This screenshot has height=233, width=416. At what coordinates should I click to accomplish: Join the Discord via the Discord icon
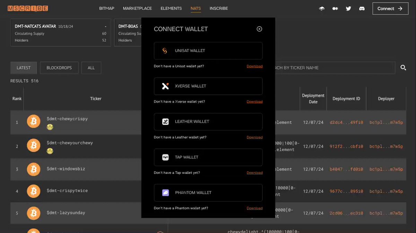click(x=362, y=8)
